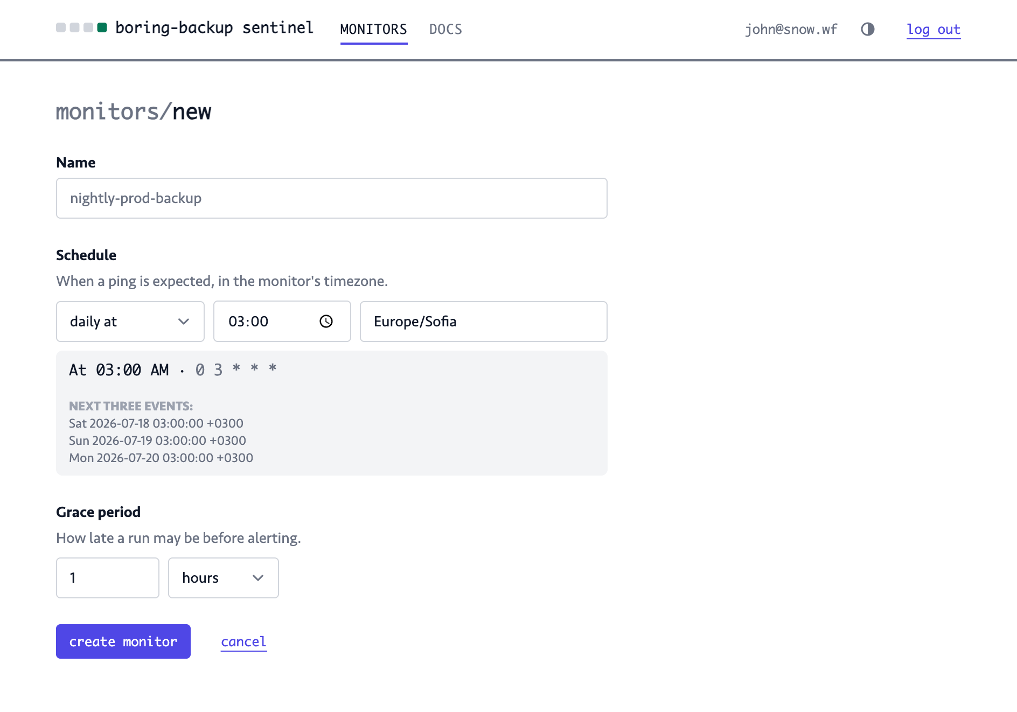Open the DOCS tab
This screenshot has height=712, width=1017.
click(446, 29)
